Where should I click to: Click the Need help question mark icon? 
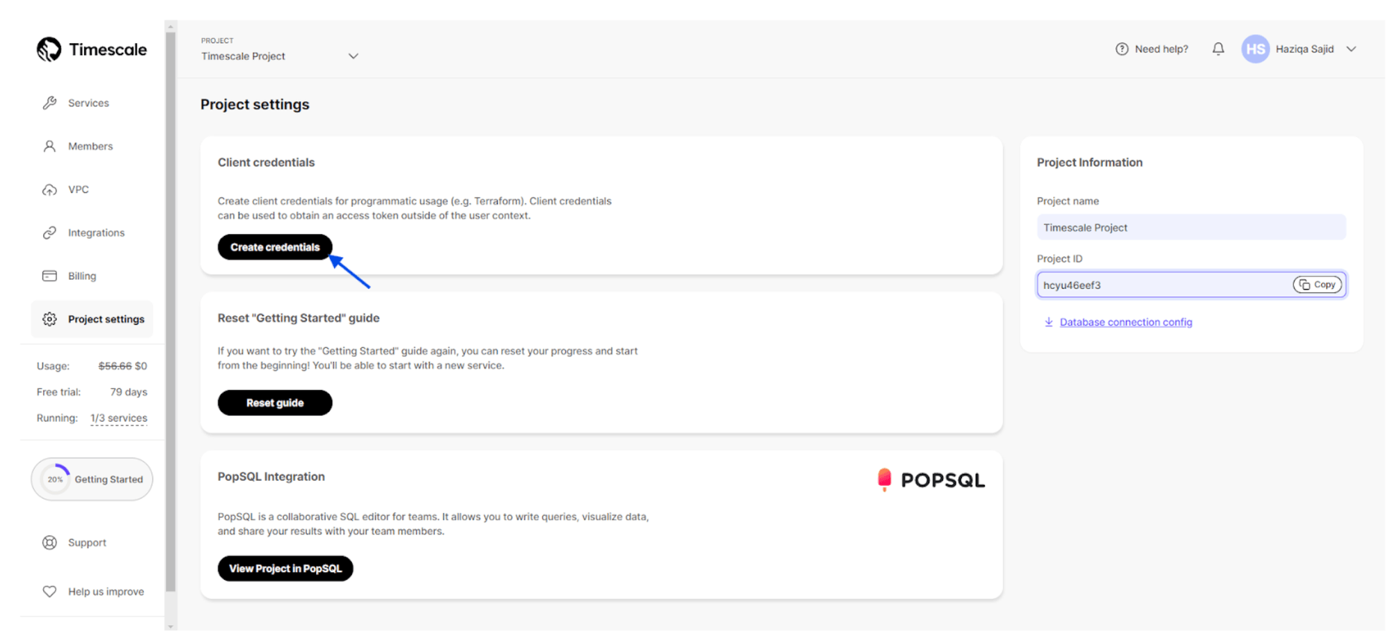tap(1122, 49)
